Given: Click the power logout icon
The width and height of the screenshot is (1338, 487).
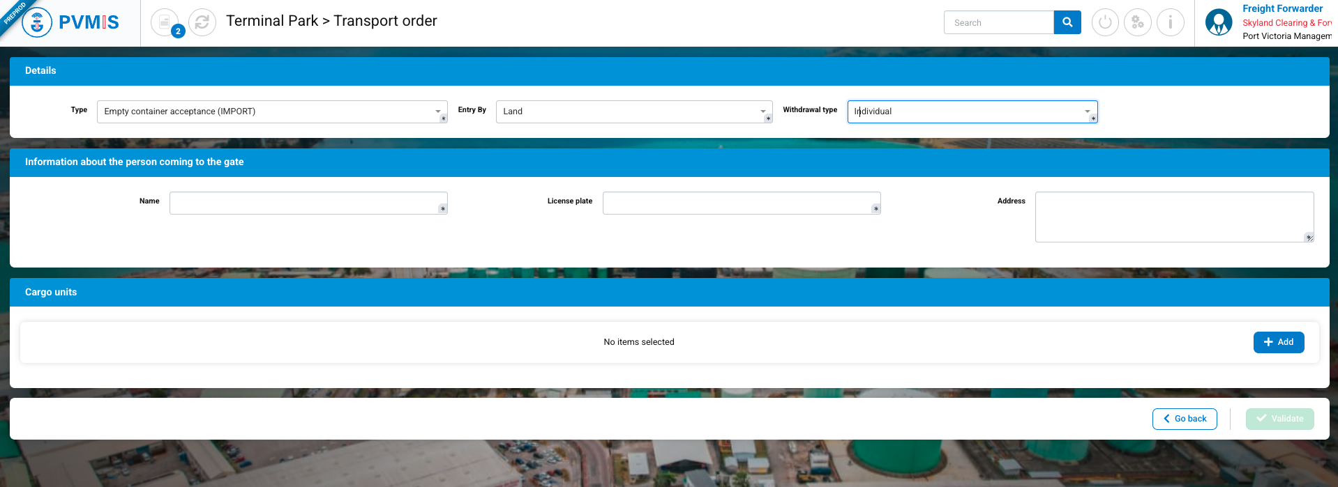Looking at the screenshot, I should pos(1105,22).
